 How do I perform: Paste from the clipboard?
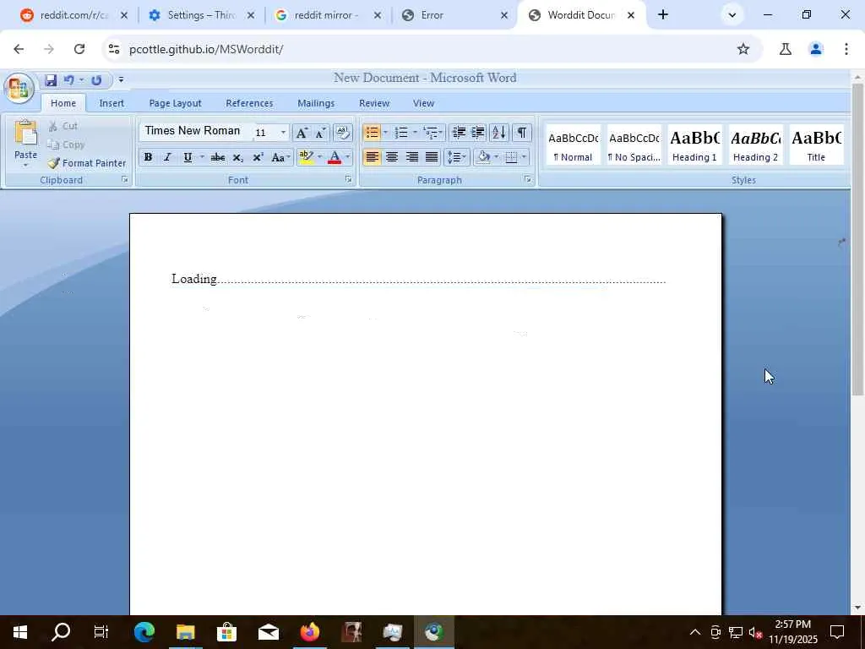[25, 143]
